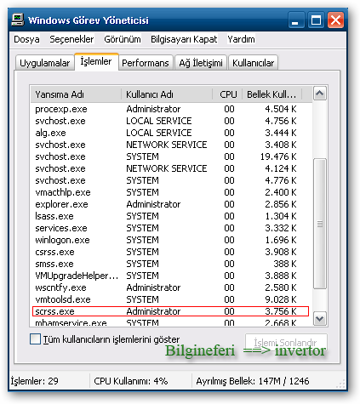Image resolution: width=360 pixels, height=404 pixels.
Task: Click the process list scrollbar thumb
Action: (x=320, y=224)
